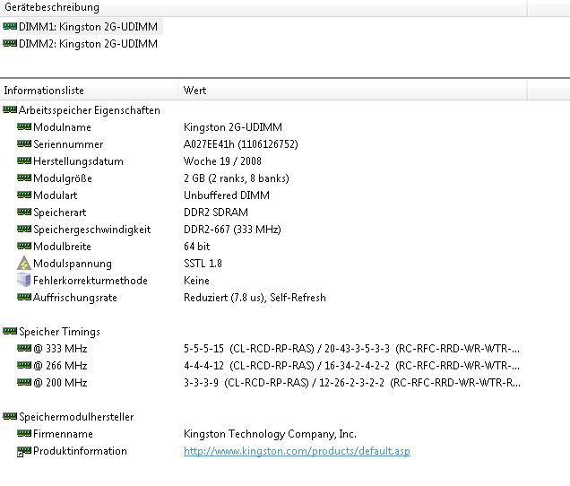Click the memory icon beside Seriennummer
Image resolution: width=570 pixels, height=486 pixels.
pos(24,143)
